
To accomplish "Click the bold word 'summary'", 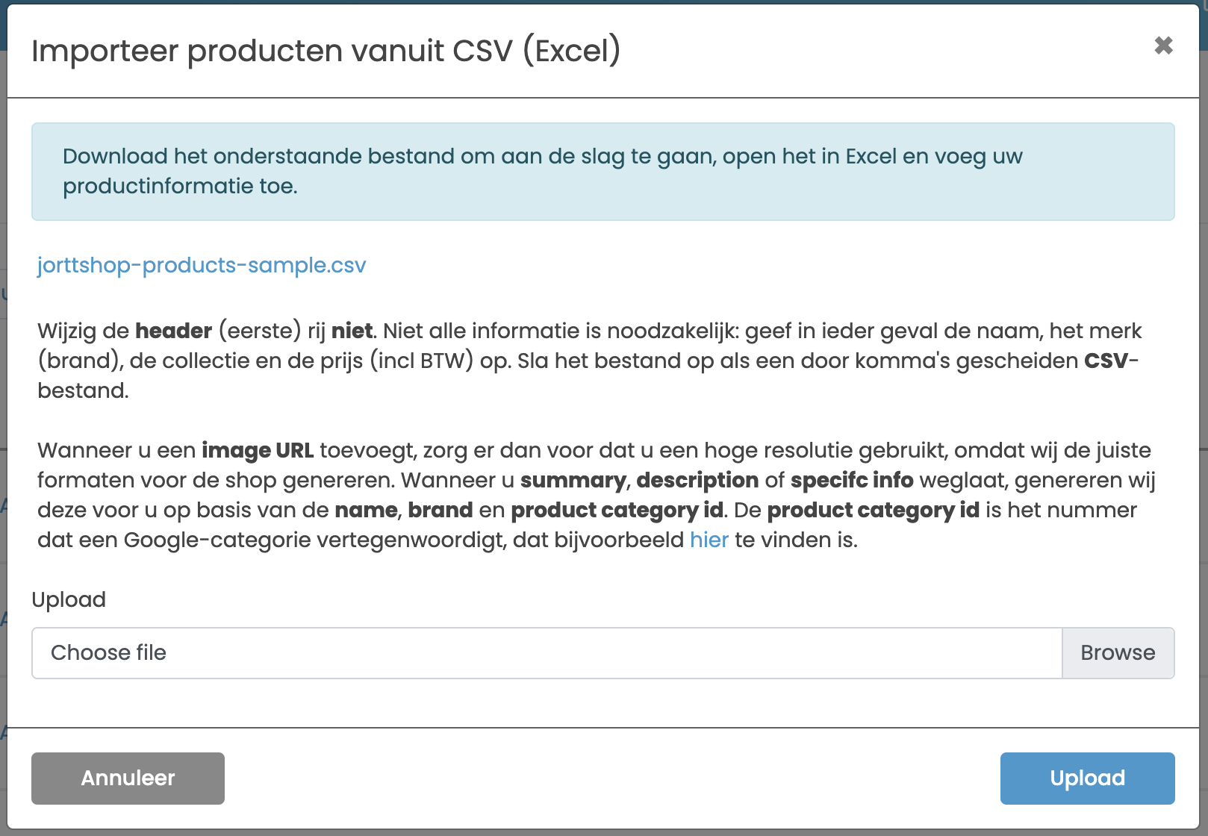I will click(573, 480).
